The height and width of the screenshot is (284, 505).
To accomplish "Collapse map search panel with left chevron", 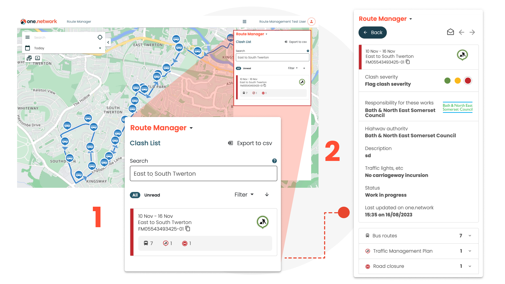I will pyautogui.click(x=108, y=42).
